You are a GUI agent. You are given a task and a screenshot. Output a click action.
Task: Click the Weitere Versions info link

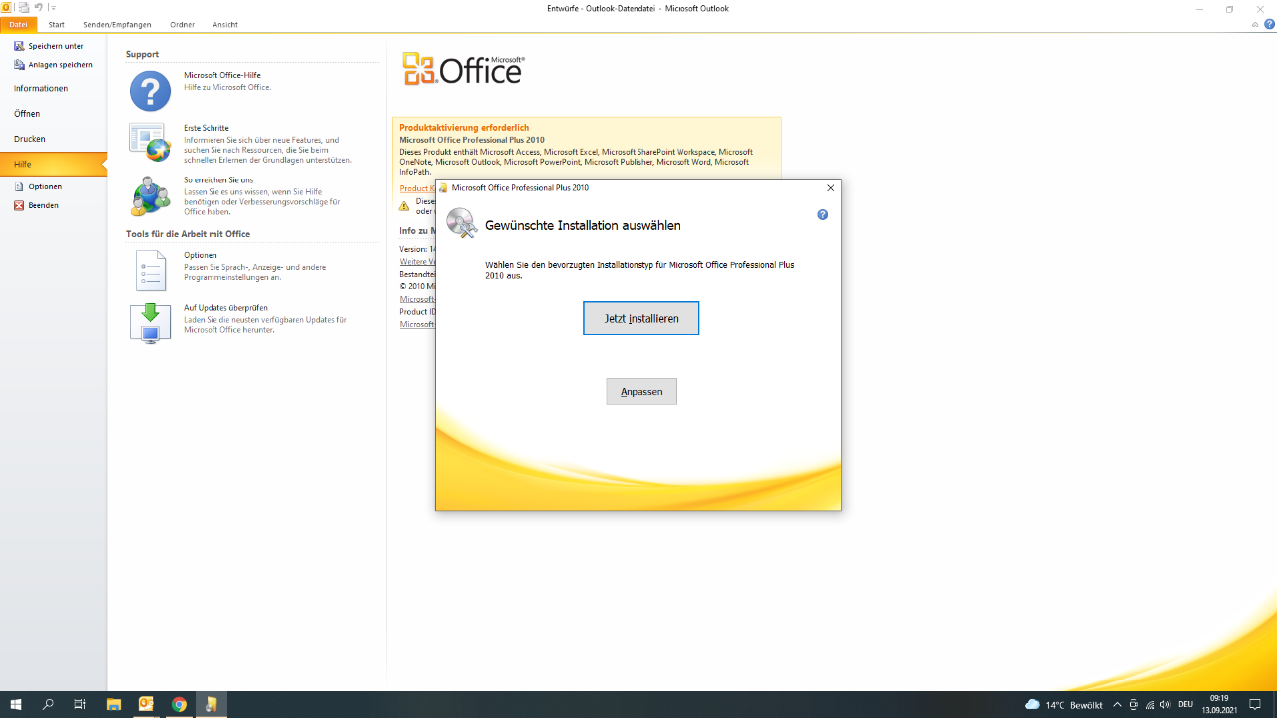point(417,262)
